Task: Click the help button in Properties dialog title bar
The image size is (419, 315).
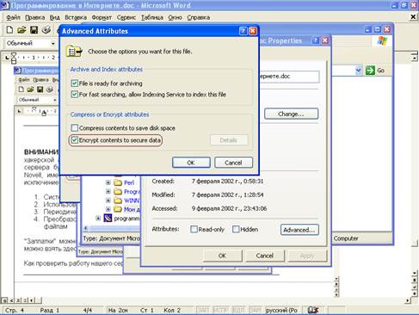Action: 315,40
